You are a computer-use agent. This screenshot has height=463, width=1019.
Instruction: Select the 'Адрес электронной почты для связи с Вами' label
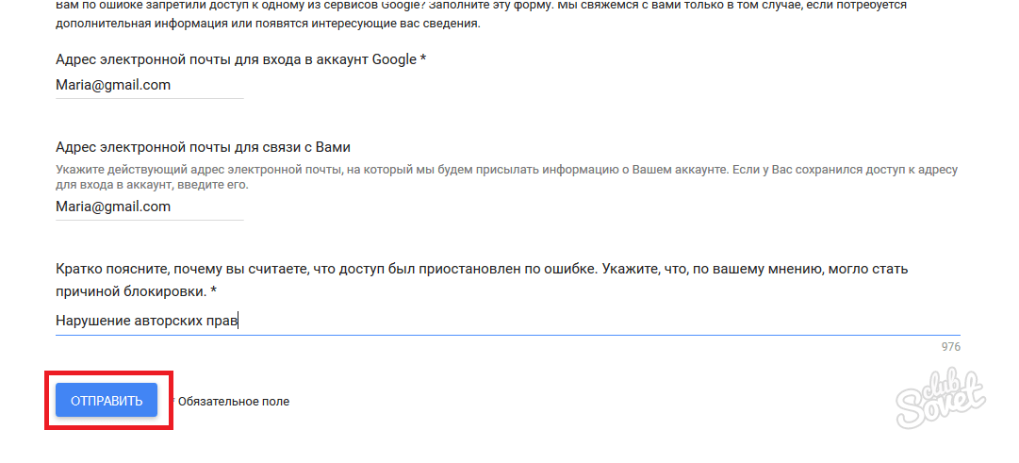[203, 147]
